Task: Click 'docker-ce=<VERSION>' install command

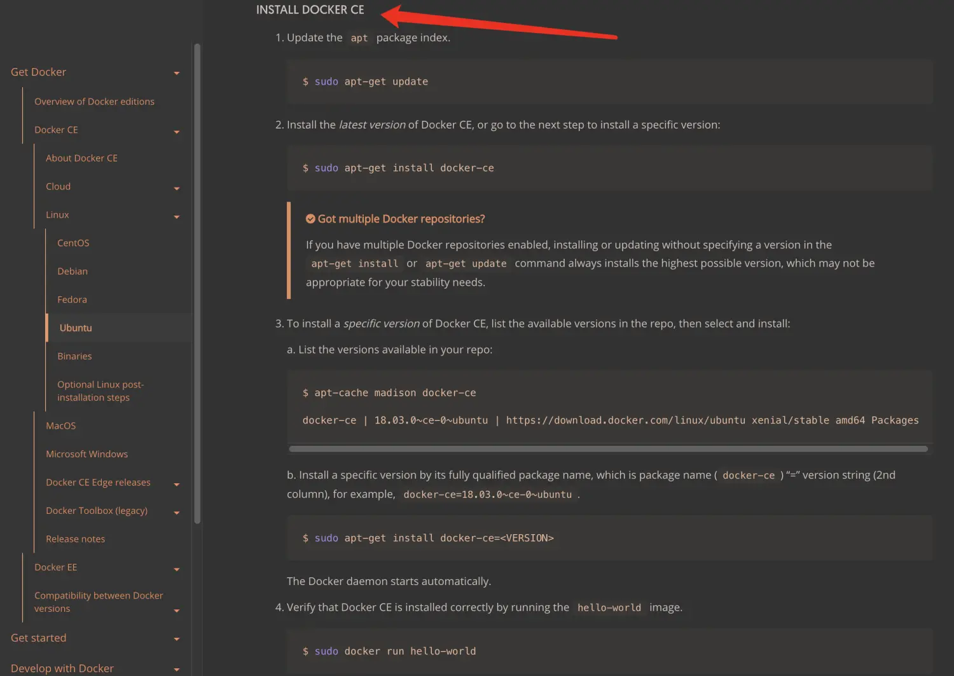Action: [434, 538]
